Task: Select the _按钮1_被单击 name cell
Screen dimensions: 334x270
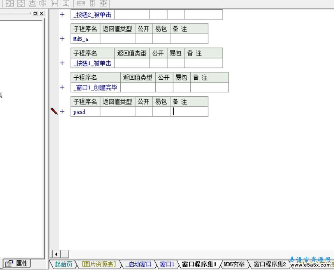Action: coord(93,63)
